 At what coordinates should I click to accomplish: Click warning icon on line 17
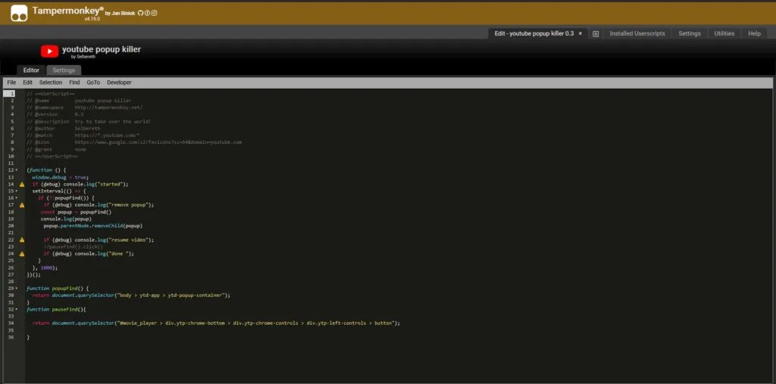pos(22,205)
